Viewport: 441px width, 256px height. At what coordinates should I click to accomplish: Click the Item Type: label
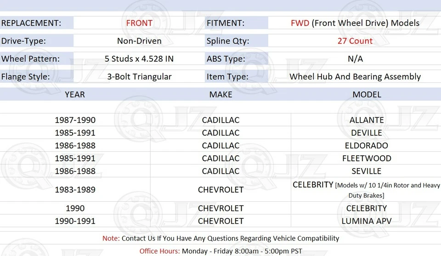227,77
